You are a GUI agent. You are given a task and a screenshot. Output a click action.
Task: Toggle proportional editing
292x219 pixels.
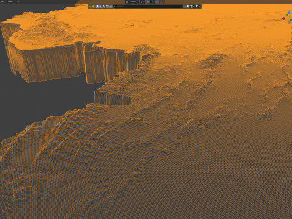point(158,2)
